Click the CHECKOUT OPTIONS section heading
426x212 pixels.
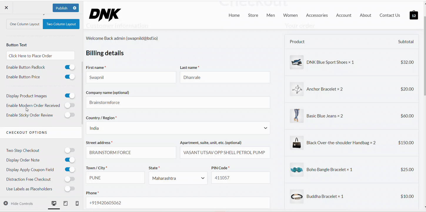click(x=27, y=132)
